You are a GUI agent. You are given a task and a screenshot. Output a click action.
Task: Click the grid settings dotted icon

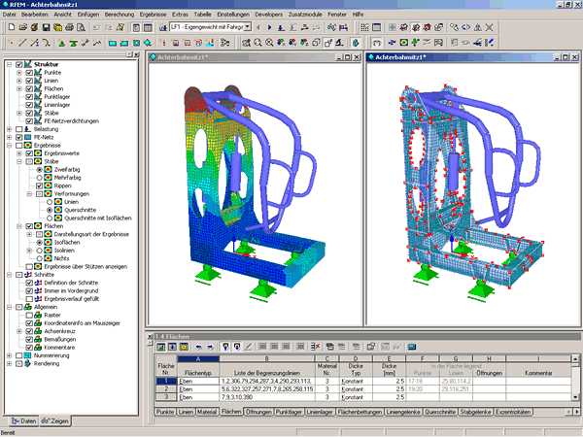point(364,27)
